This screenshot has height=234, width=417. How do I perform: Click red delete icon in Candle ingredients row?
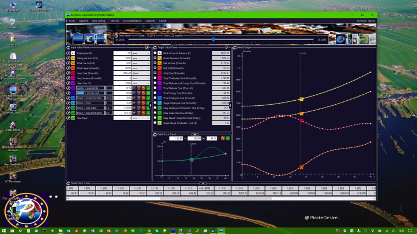[139, 88]
